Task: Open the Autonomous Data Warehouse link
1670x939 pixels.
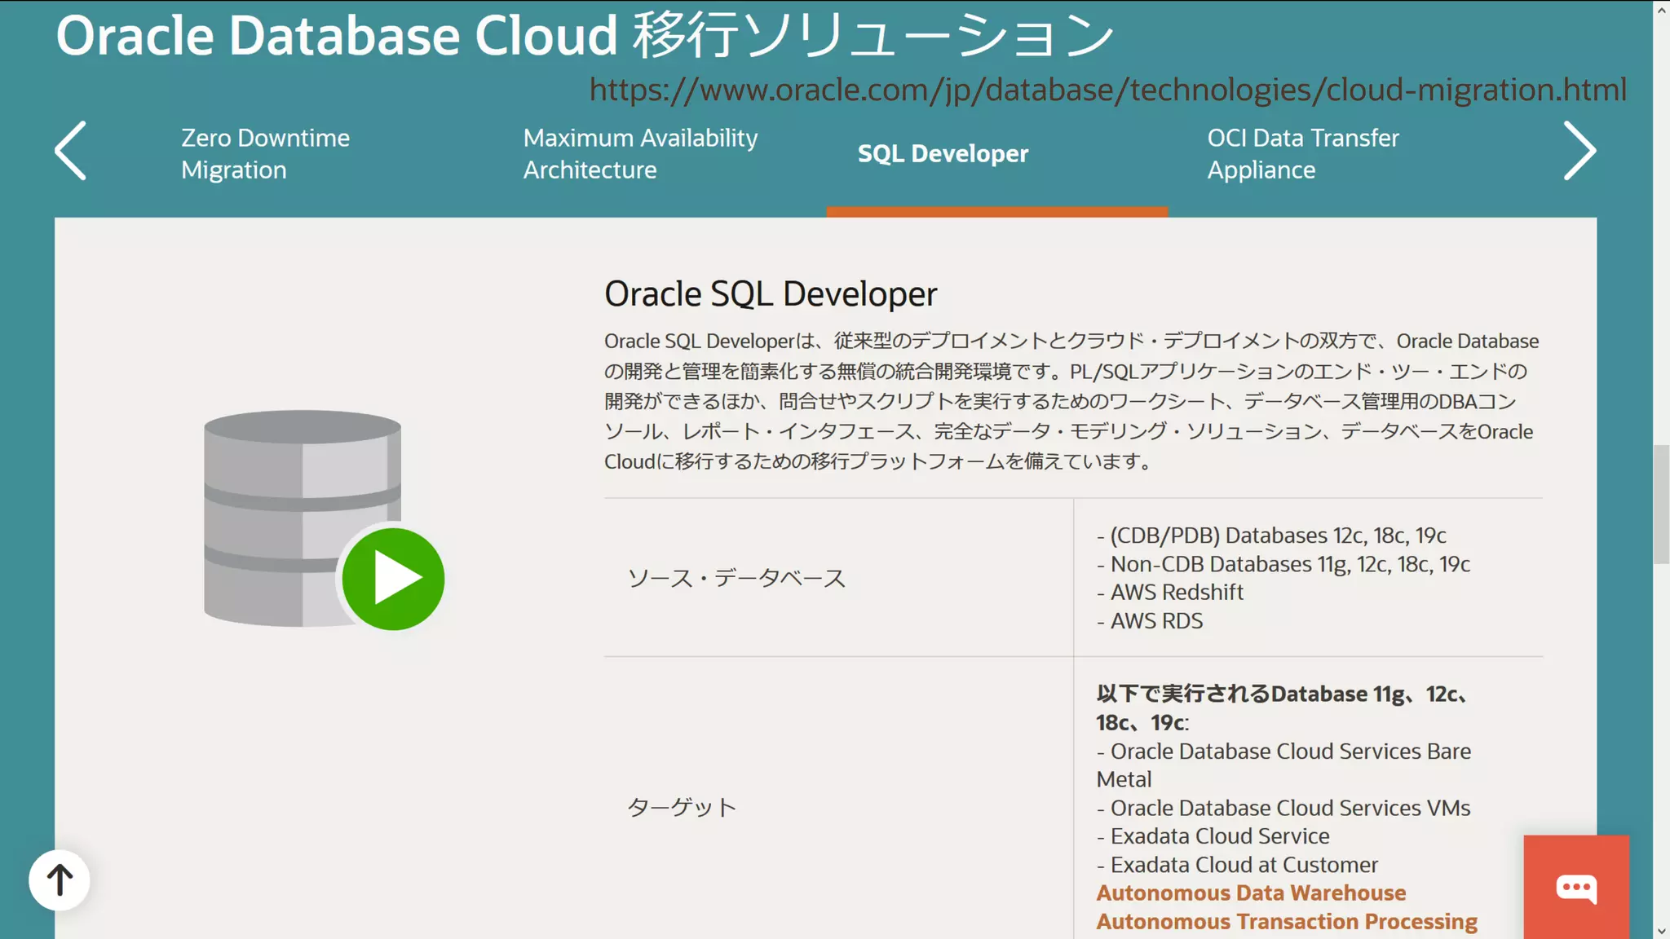Action: click(1251, 893)
